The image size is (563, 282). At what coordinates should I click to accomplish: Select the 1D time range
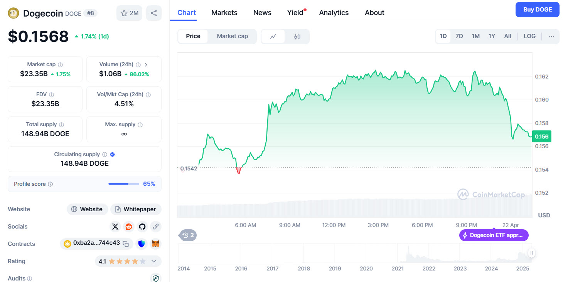coord(443,36)
